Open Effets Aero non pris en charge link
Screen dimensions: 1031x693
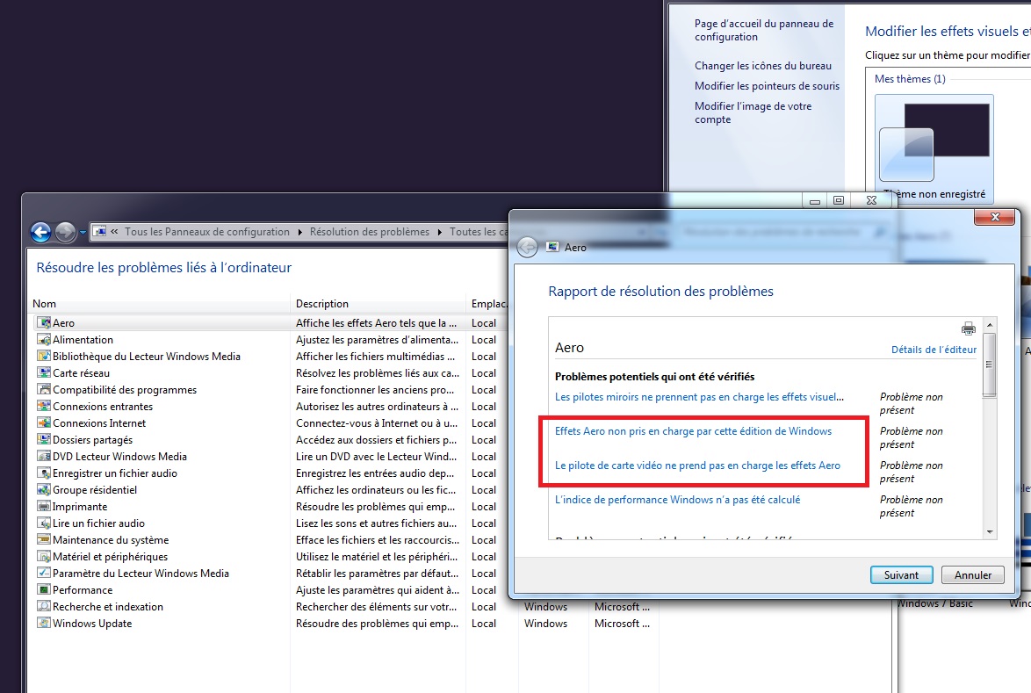click(693, 431)
